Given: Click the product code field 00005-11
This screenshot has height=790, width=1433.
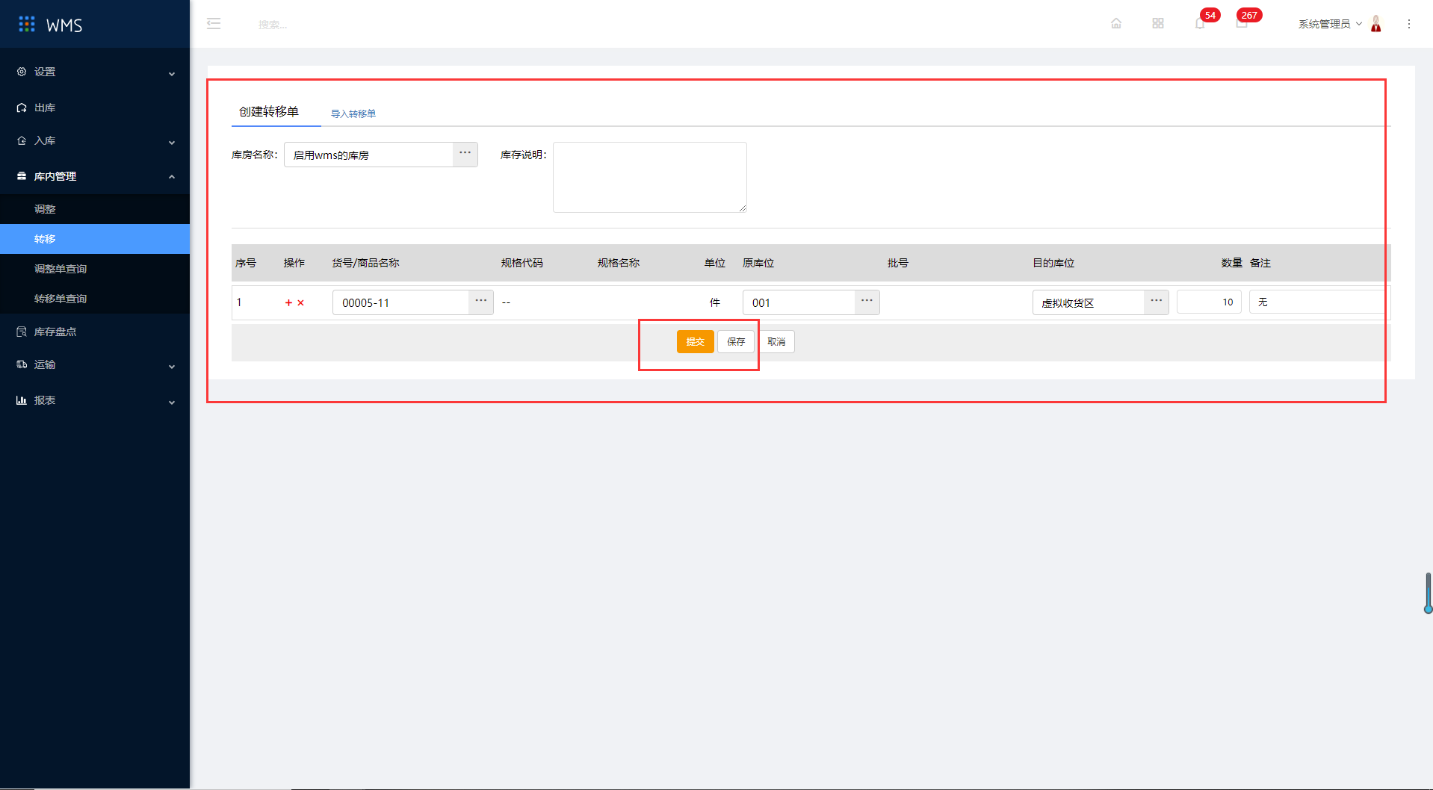Looking at the screenshot, I should [400, 302].
